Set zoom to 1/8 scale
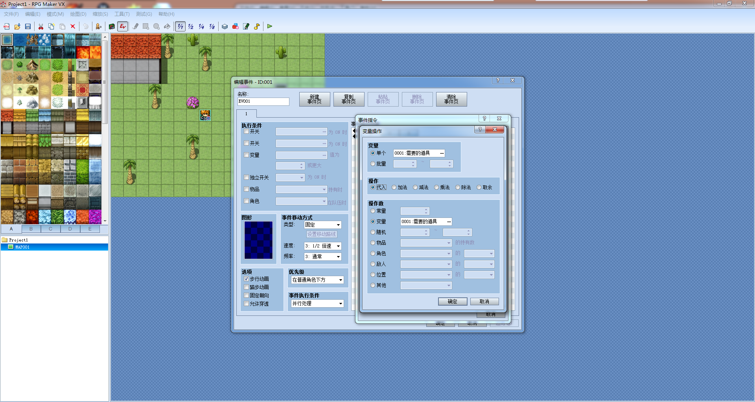The width and height of the screenshot is (755, 402). tap(212, 26)
